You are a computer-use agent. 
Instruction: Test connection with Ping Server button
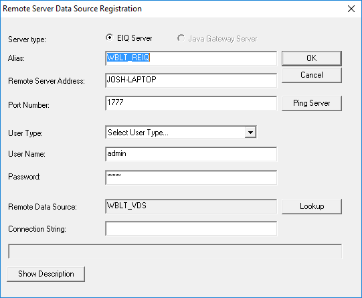pyautogui.click(x=311, y=103)
